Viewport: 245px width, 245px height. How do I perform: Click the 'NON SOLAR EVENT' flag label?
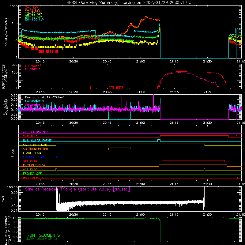click(37, 141)
